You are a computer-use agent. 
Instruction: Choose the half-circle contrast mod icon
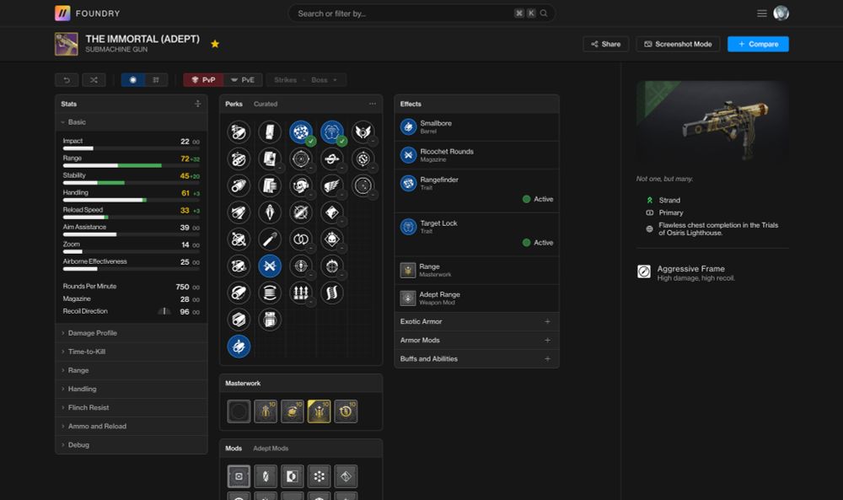coord(293,476)
